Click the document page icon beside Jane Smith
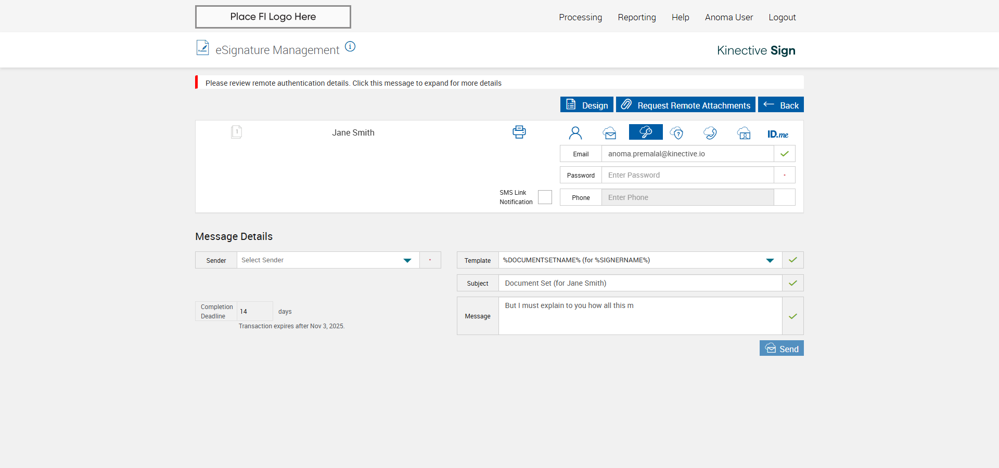Image resolution: width=999 pixels, height=468 pixels. point(236,132)
